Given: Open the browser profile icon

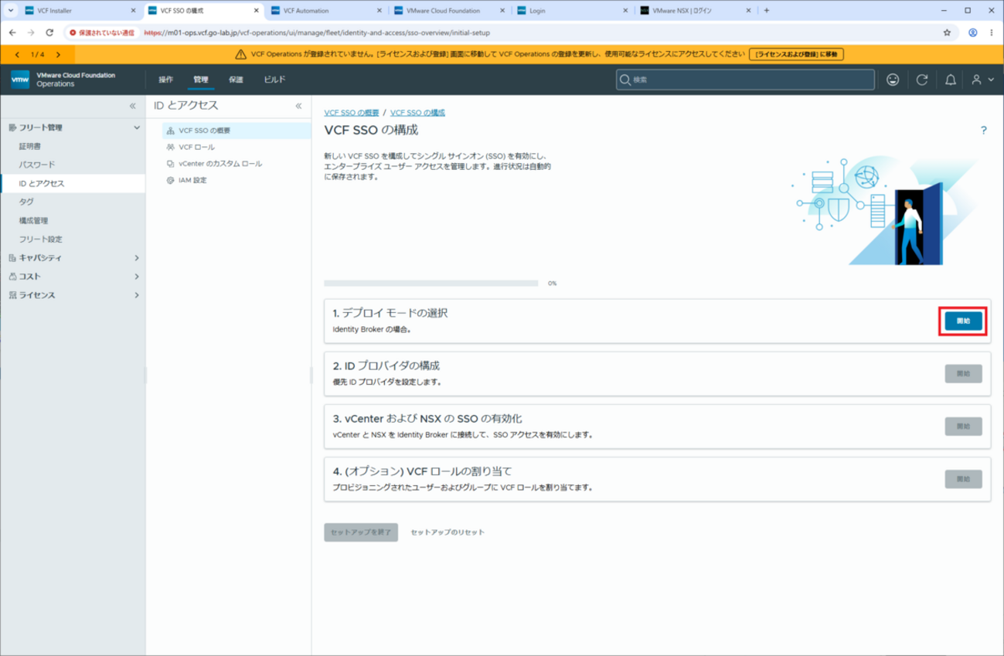Looking at the screenshot, I should [x=972, y=33].
